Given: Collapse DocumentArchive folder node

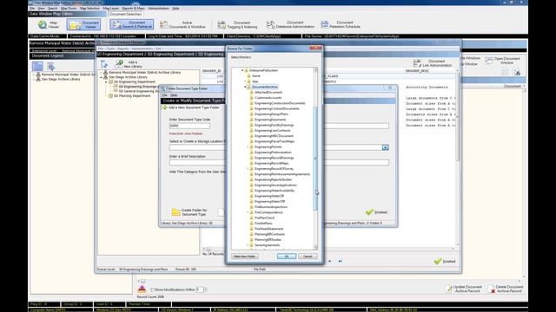Looking at the screenshot, I should click(245, 87).
